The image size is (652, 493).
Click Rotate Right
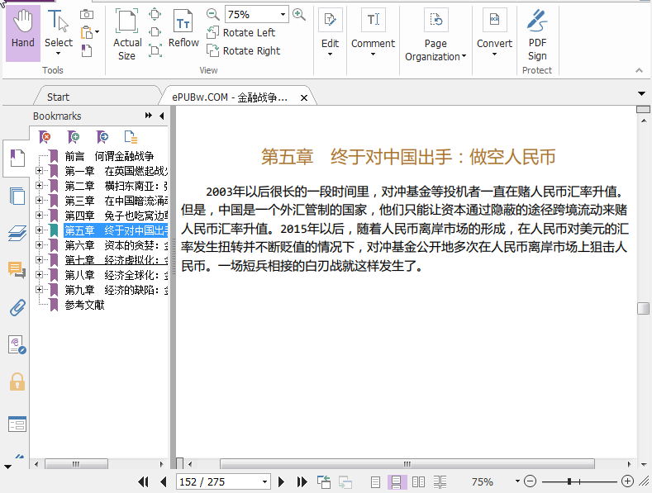(244, 50)
